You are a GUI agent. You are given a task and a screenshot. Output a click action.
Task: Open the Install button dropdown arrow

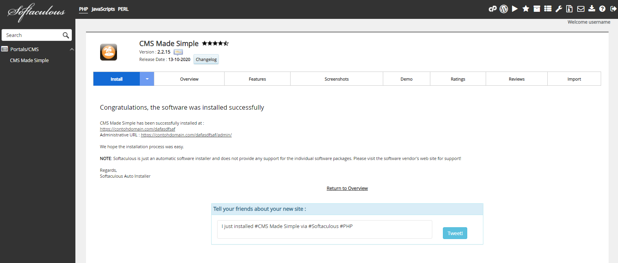tap(147, 79)
